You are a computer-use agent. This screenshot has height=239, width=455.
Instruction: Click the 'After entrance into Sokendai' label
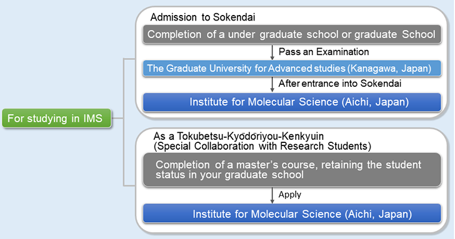click(x=340, y=84)
